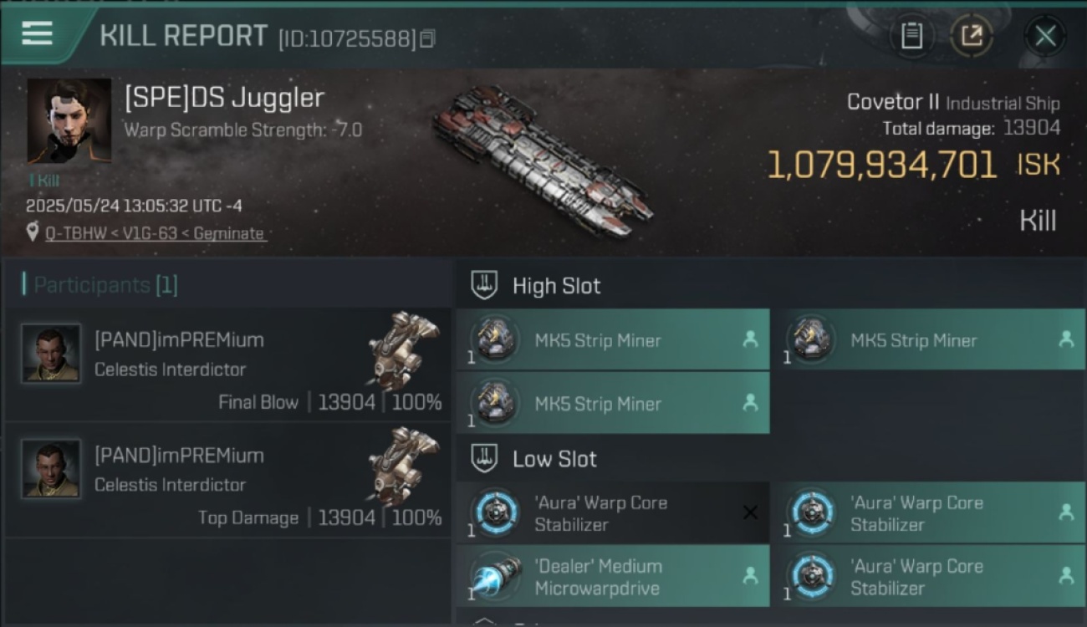This screenshot has height=627, width=1087.
Task: View imPREMium's Final Blow portrait
Action: (x=51, y=353)
